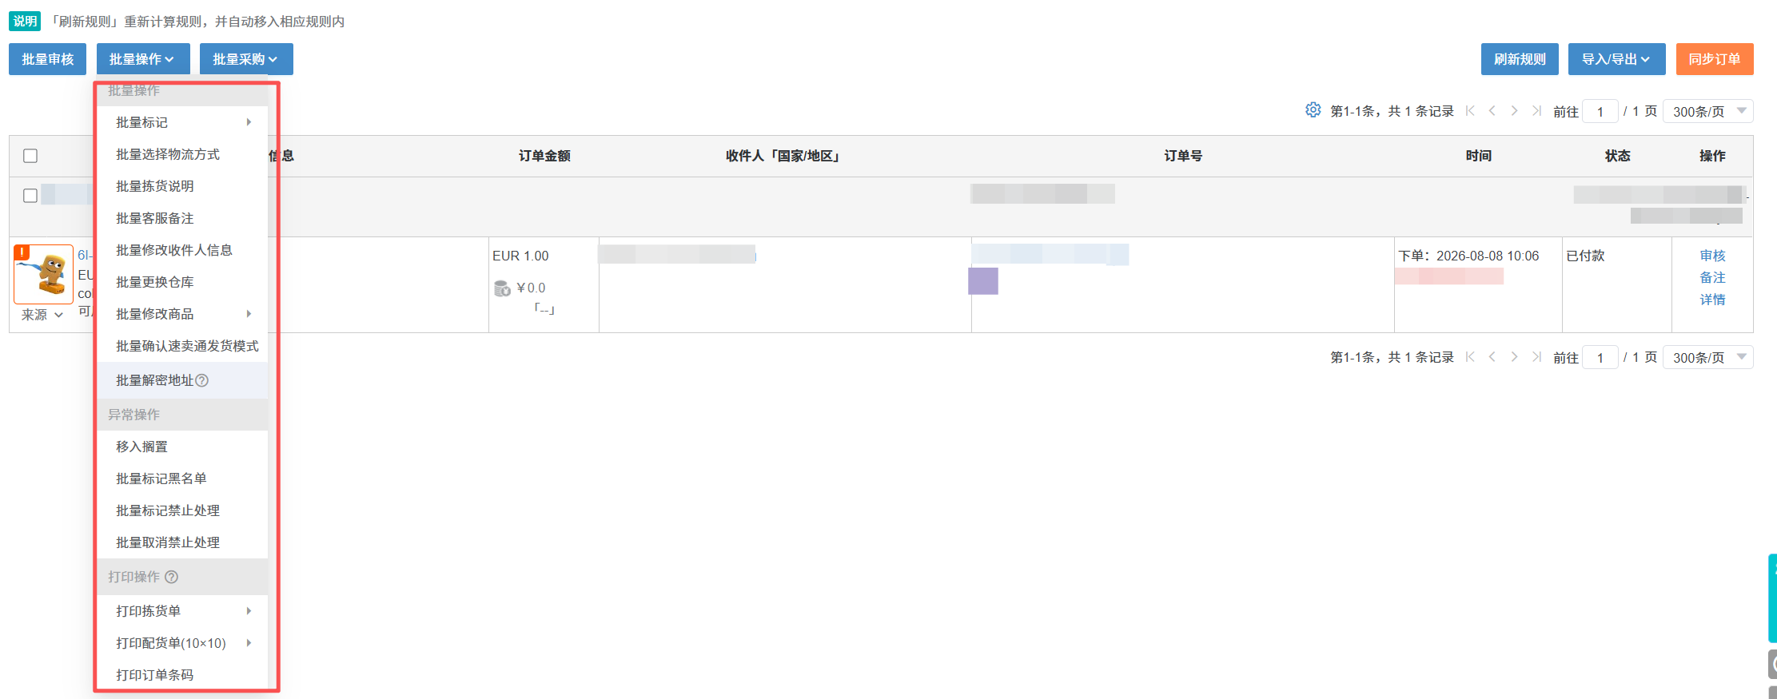Choose 批量标记禁止处理 option

point(182,510)
